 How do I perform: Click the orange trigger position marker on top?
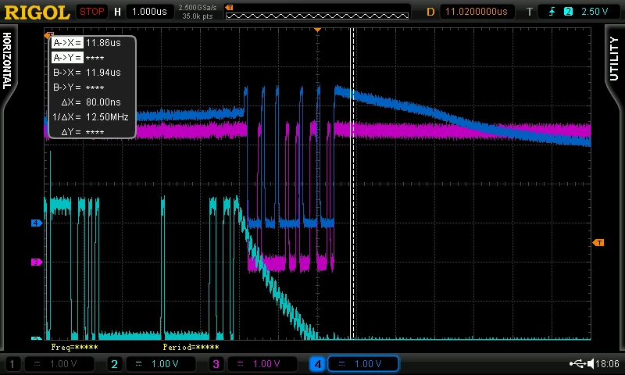pos(317,30)
